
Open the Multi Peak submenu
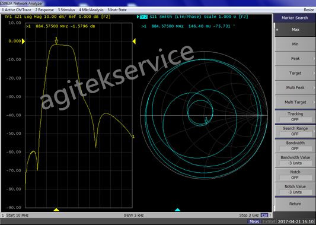click(x=295, y=88)
